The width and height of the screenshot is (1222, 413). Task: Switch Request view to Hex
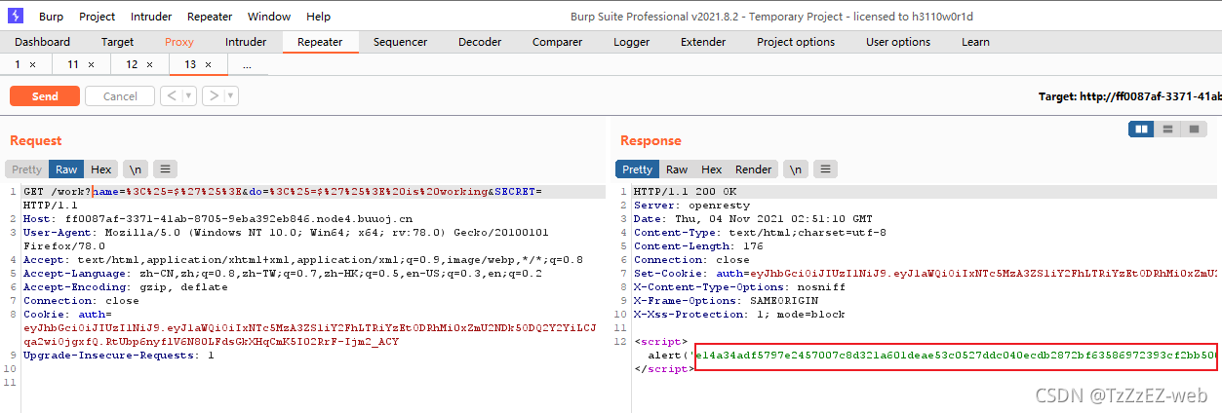[101, 169]
